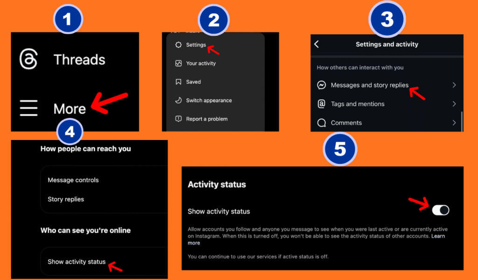
Task: Open Message controls option
Action: tap(73, 180)
